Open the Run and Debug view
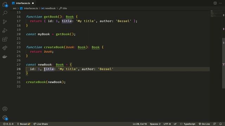 click(5, 30)
